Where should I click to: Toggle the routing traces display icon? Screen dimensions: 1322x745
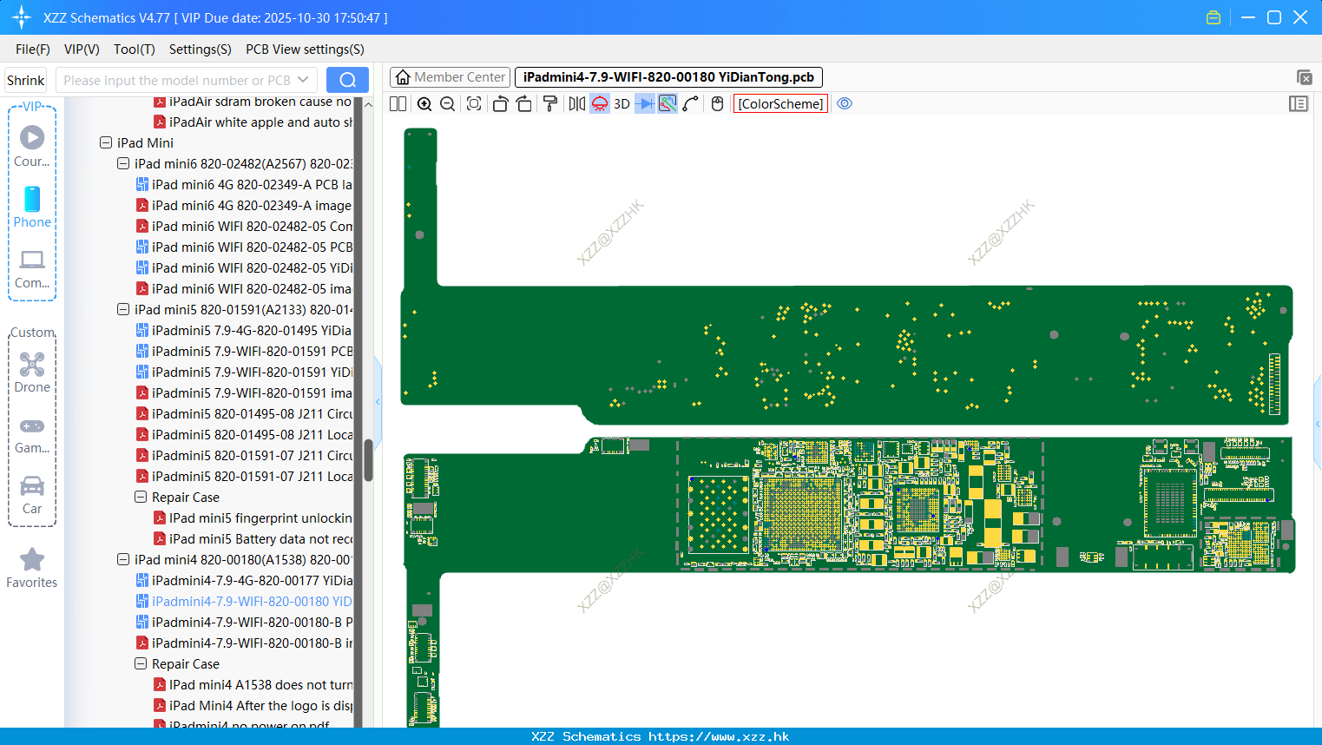pos(668,104)
